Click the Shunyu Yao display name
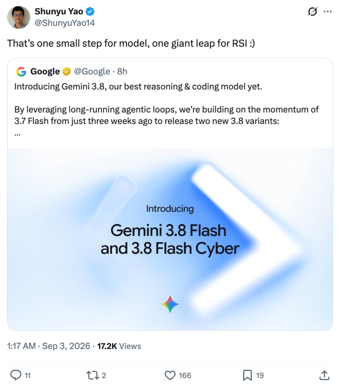The height and width of the screenshot is (386, 341). 59,11
